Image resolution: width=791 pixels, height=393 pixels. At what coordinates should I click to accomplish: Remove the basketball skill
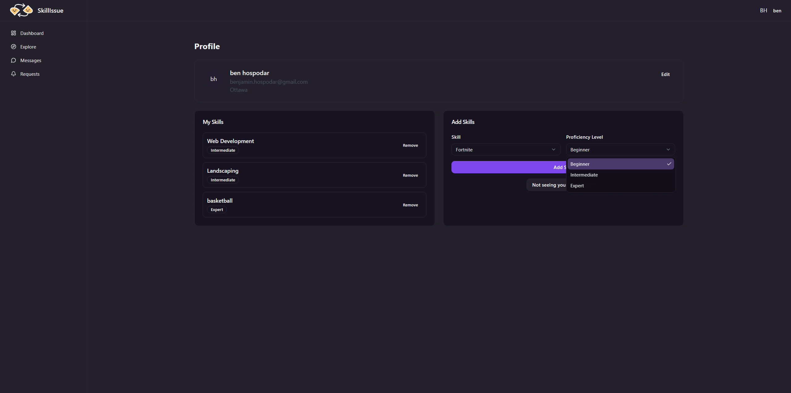tap(410, 205)
